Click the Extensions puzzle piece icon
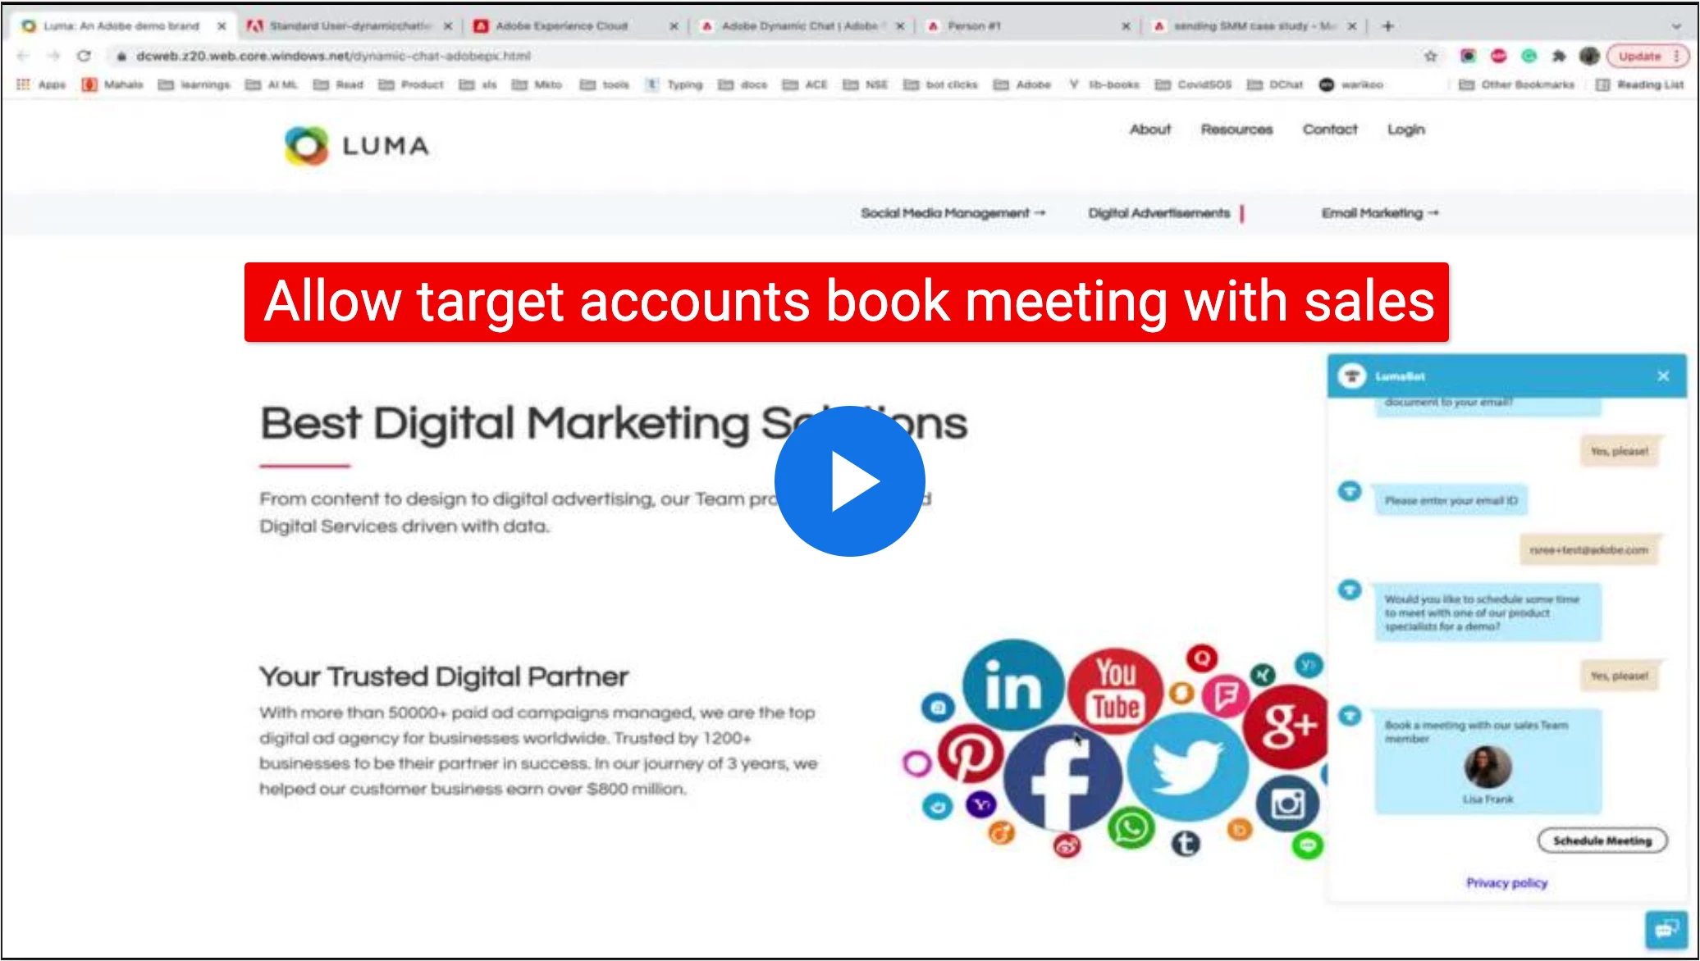 pos(1559,56)
